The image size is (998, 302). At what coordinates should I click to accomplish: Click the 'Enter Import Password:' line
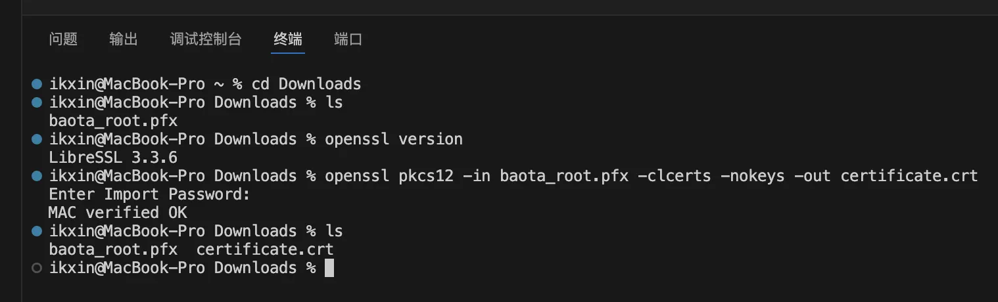click(150, 194)
